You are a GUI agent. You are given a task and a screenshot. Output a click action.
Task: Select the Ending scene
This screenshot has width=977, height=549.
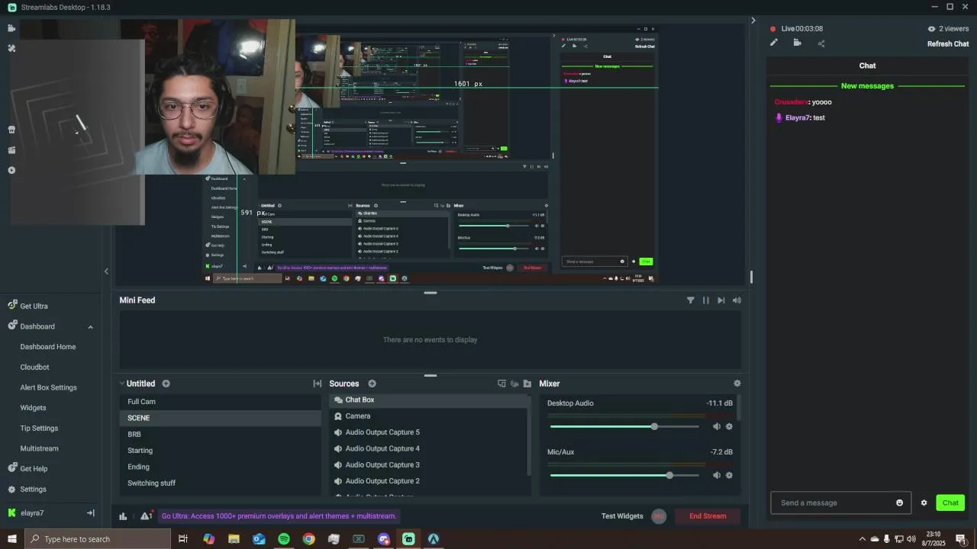(220, 467)
